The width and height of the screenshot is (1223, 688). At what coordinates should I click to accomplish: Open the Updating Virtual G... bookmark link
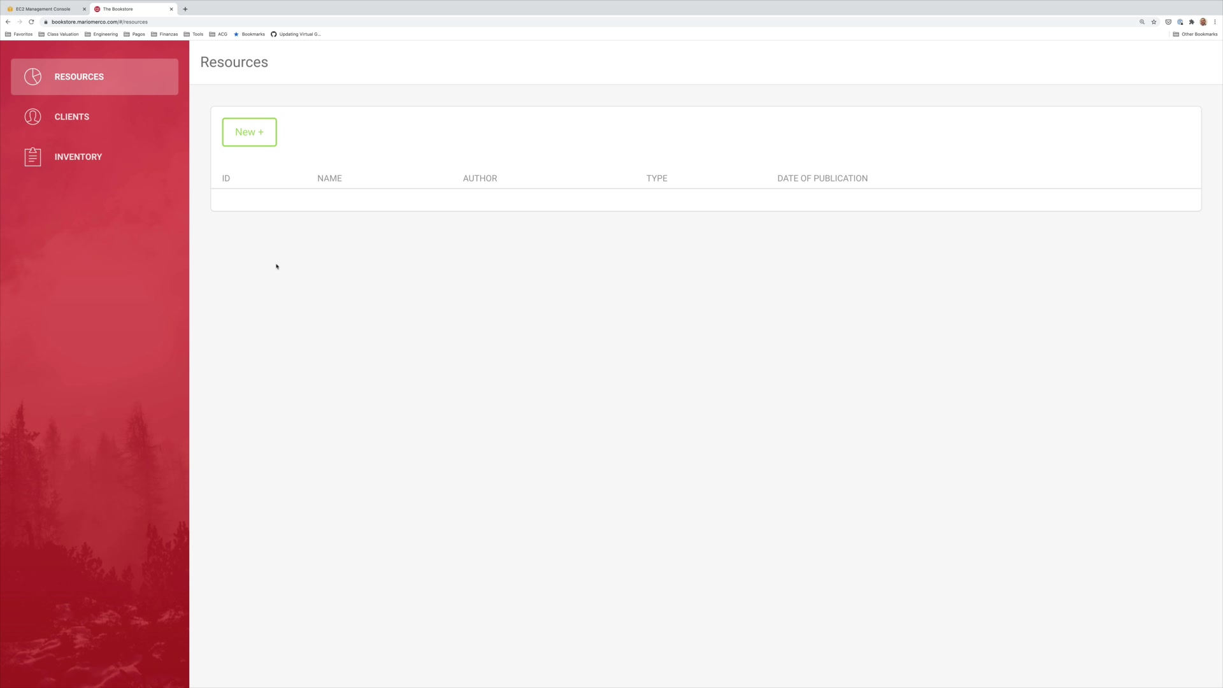coord(296,34)
